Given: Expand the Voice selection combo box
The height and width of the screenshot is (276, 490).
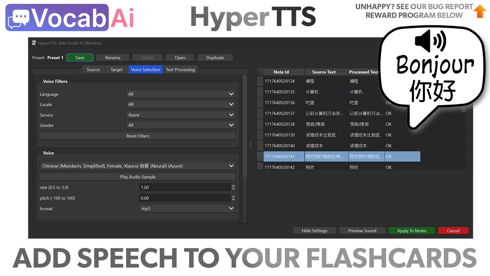Looking at the screenshot, I should click(138, 166).
